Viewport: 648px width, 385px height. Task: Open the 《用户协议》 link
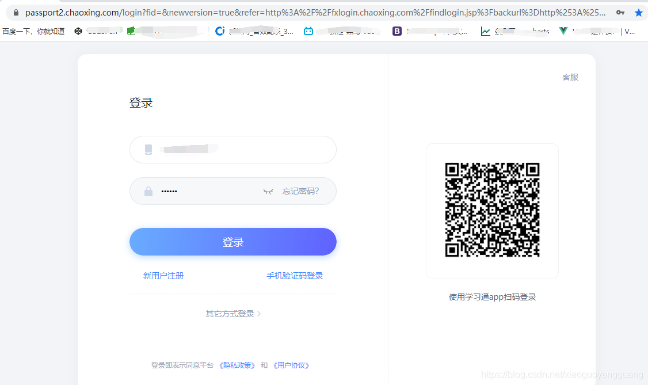(291, 365)
